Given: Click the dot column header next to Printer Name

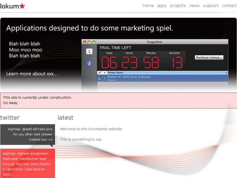Looking at the screenshot, I should tap(104, 73).
